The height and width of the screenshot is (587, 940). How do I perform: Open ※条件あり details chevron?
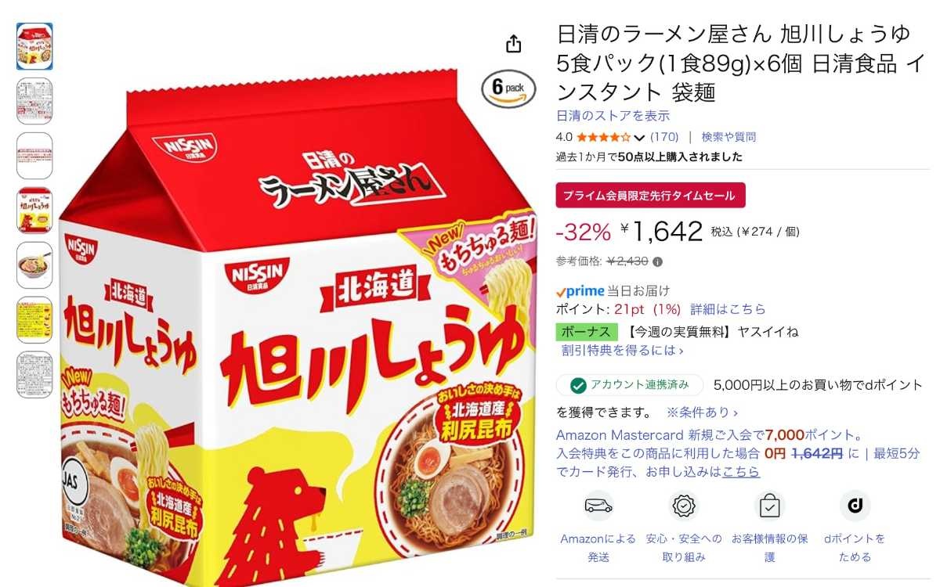[x=702, y=412]
